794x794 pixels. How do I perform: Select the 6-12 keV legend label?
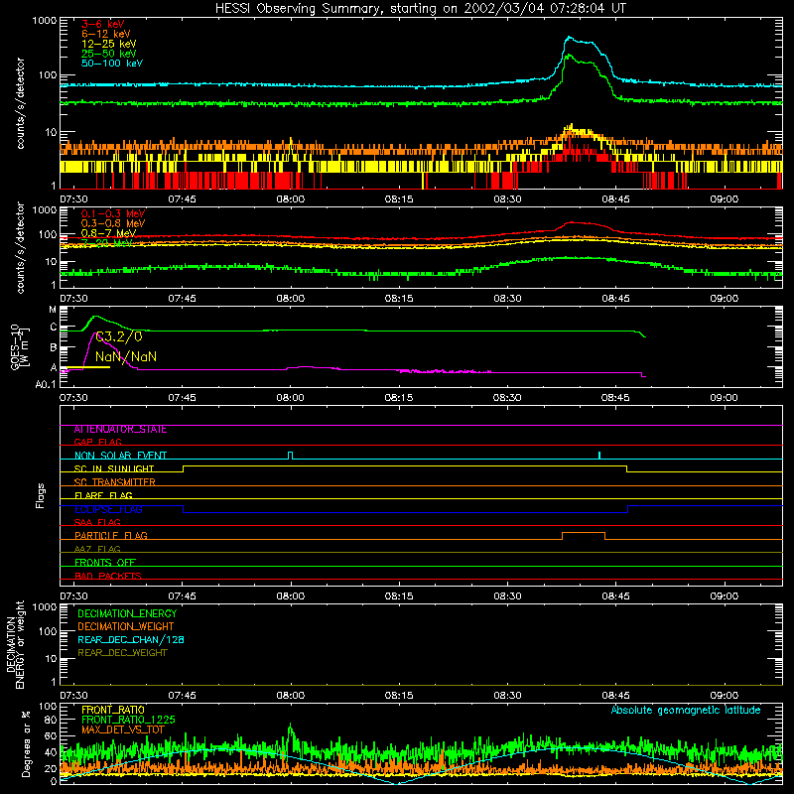[105, 34]
